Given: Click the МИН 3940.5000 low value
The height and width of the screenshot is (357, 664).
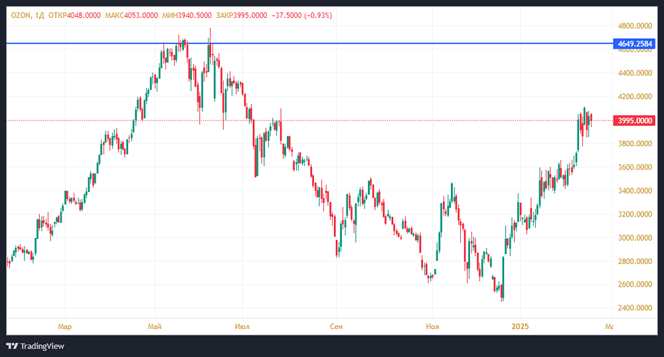Looking at the screenshot, I should pyautogui.click(x=186, y=15).
